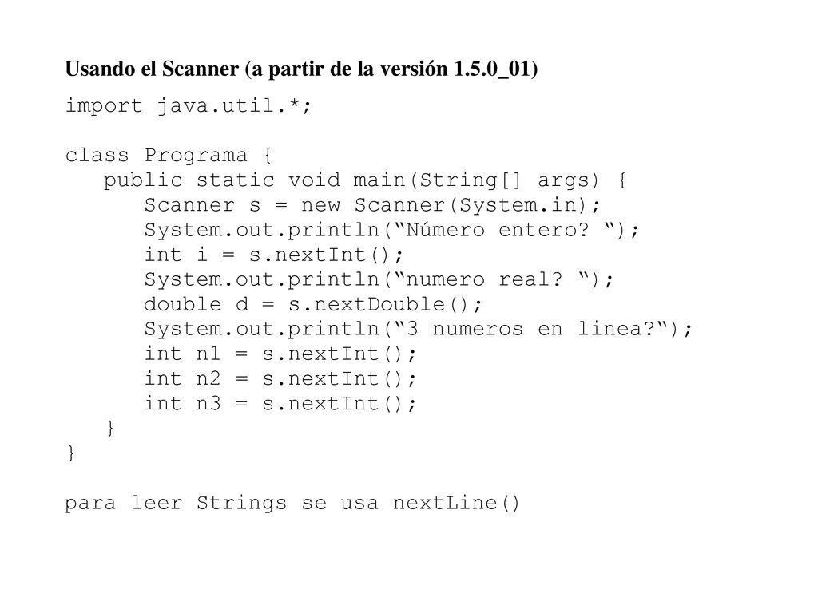Select the 'int n2 = s.nextInt();' line
Screen dimensions: 818x613
pos(280,379)
